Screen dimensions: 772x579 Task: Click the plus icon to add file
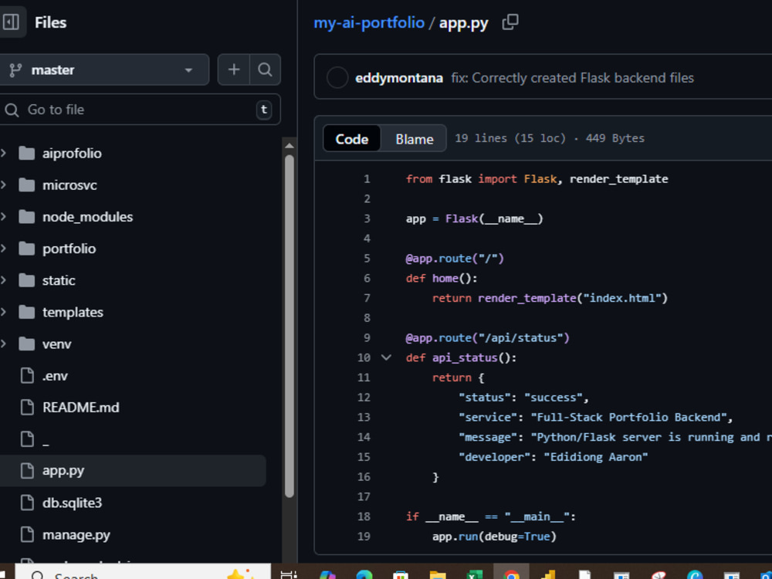234,70
